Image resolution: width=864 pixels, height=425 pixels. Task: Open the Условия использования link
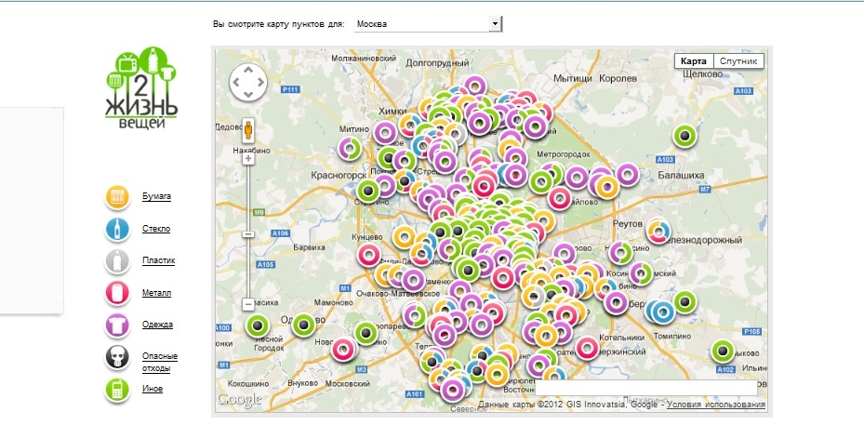point(715,405)
